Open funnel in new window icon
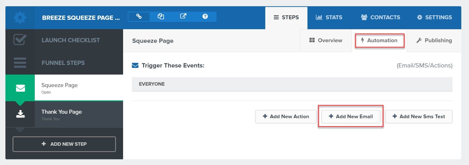The height and width of the screenshot is (165, 469). [183, 16]
